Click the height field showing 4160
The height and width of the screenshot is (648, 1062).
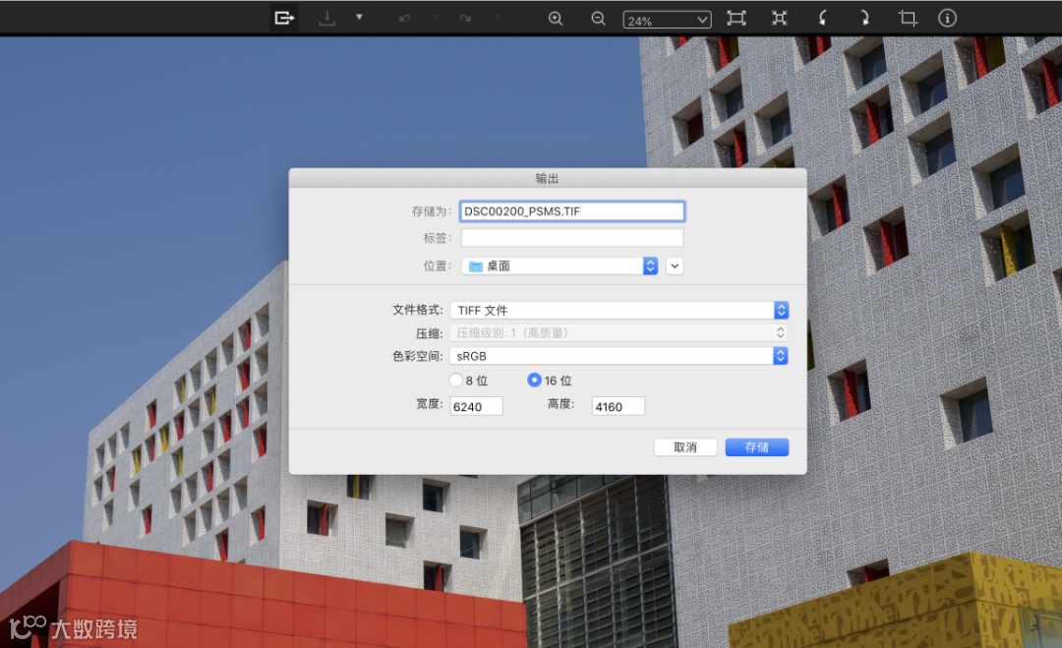[619, 406]
